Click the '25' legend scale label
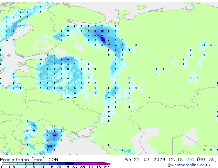218x168 pixels. pyautogui.click(x=67, y=167)
